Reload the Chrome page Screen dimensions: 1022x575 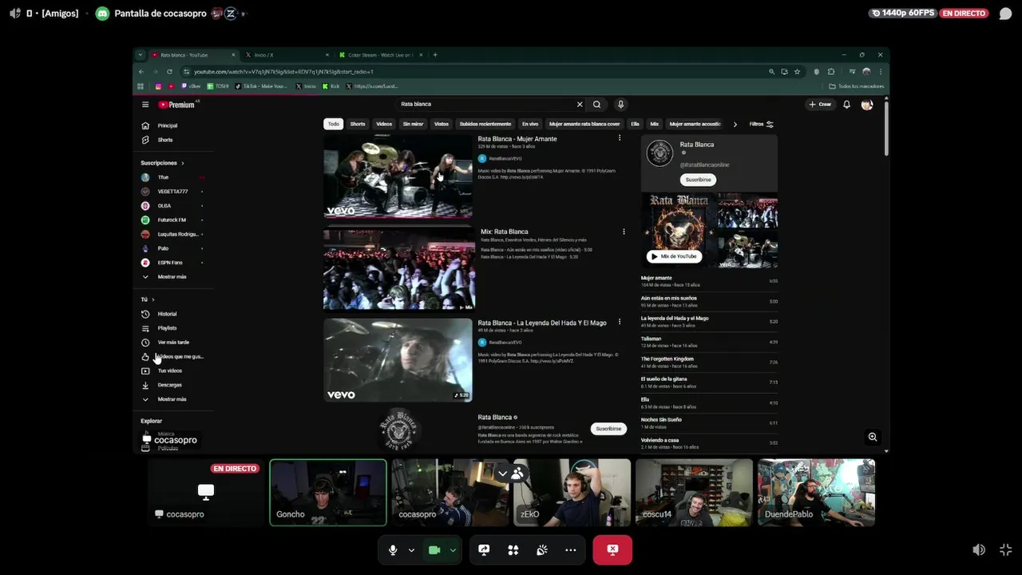click(169, 72)
